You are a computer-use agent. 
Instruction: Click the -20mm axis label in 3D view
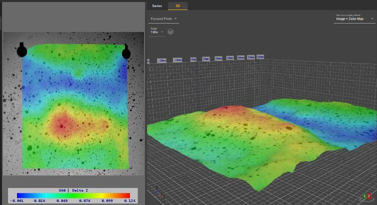(x=161, y=60)
